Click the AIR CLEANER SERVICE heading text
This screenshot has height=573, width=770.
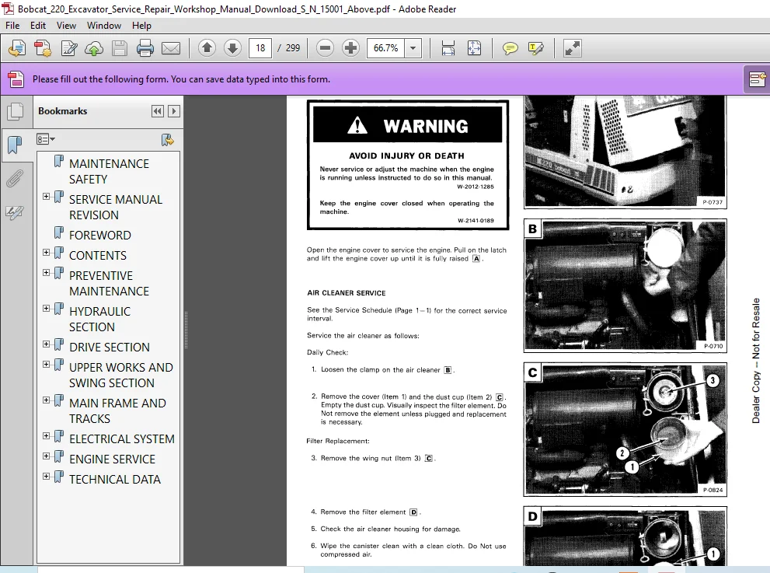click(347, 293)
